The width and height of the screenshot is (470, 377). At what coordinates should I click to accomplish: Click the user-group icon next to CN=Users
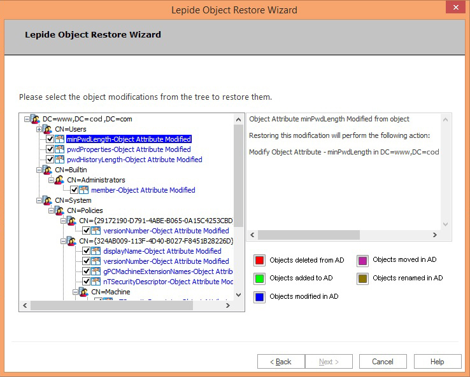click(47, 129)
